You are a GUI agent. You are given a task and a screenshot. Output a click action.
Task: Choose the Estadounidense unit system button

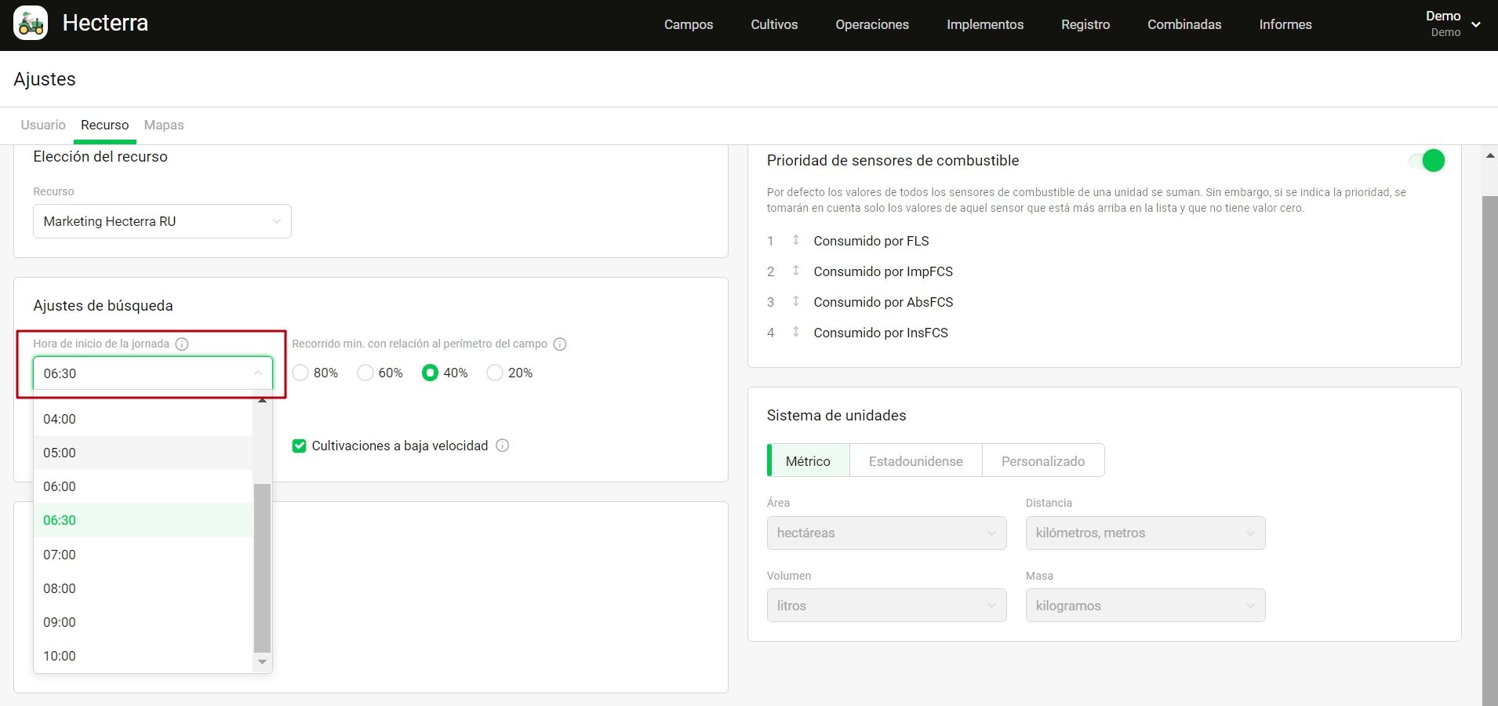tap(915, 461)
